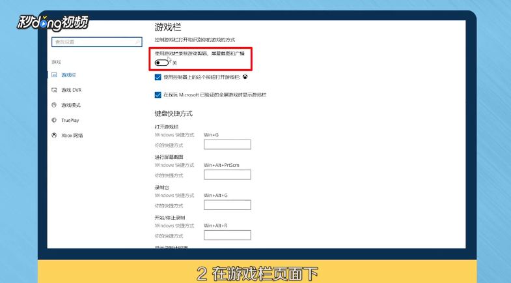This screenshot has width=511, height=283.
Task: Uncheck 使用控制器上的这个按钮打开游戏栏 checkbox
Action: pos(158,78)
